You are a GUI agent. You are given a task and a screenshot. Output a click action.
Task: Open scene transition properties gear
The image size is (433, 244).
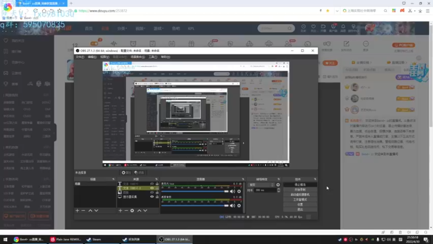[x=278, y=185]
